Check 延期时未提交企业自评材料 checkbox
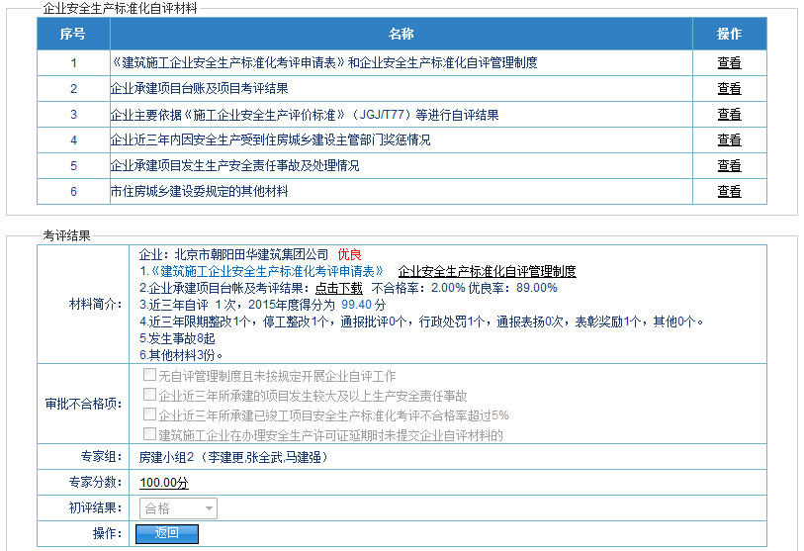 pyautogui.click(x=149, y=435)
